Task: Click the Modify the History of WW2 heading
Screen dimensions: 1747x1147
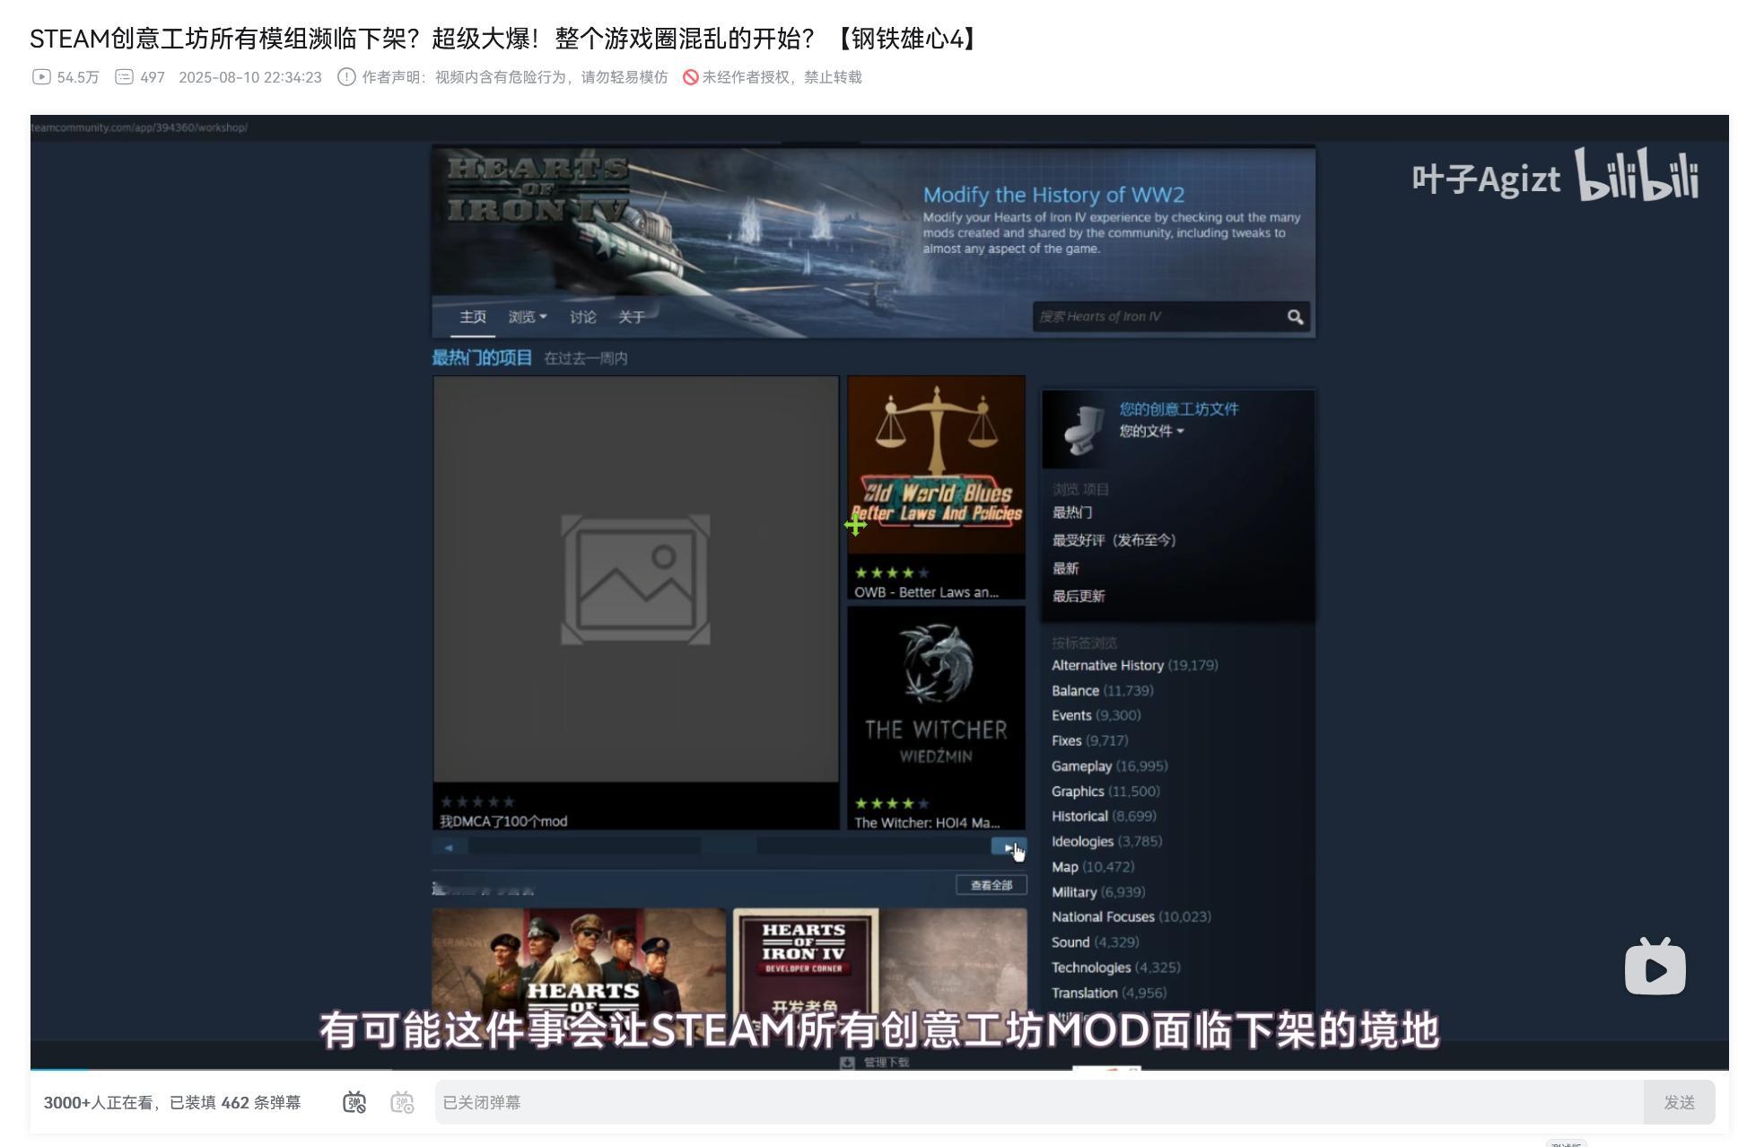Action: 1053,195
